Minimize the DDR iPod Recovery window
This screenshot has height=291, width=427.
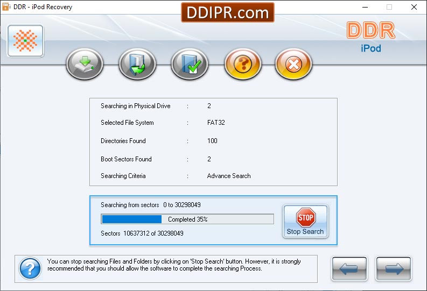click(x=365, y=7)
